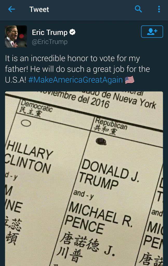168x266 pixels.
Task: Open Eric Trump's profile picture
Action: tap(16, 36)
